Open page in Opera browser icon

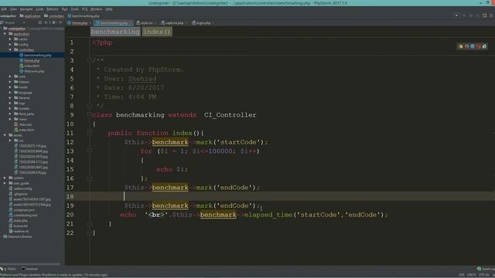(479, 46)
